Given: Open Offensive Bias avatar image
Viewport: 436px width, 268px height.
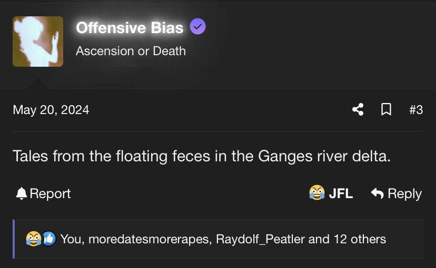Looking at the screenshot, I should (38, 42).
